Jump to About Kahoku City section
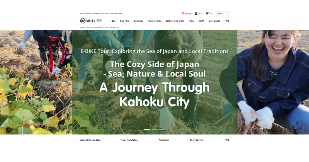 (90, 140)
